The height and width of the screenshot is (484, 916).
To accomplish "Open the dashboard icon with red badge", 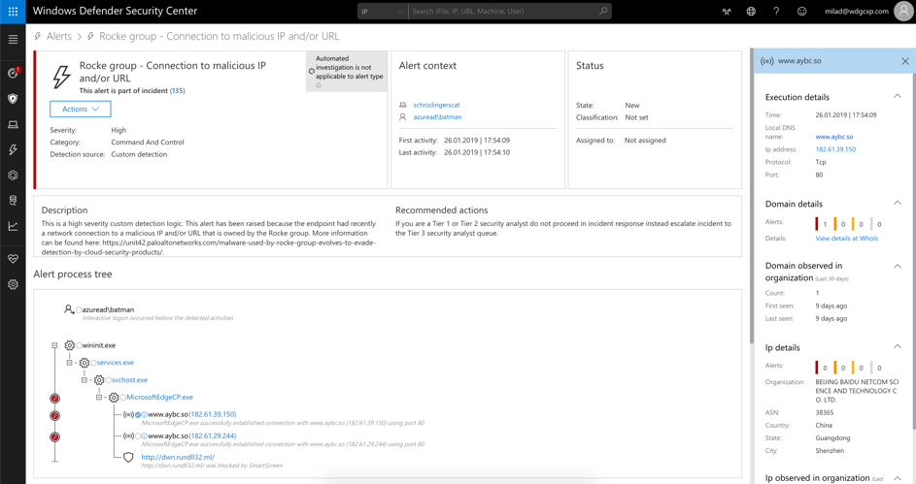I will click(13, 73).
